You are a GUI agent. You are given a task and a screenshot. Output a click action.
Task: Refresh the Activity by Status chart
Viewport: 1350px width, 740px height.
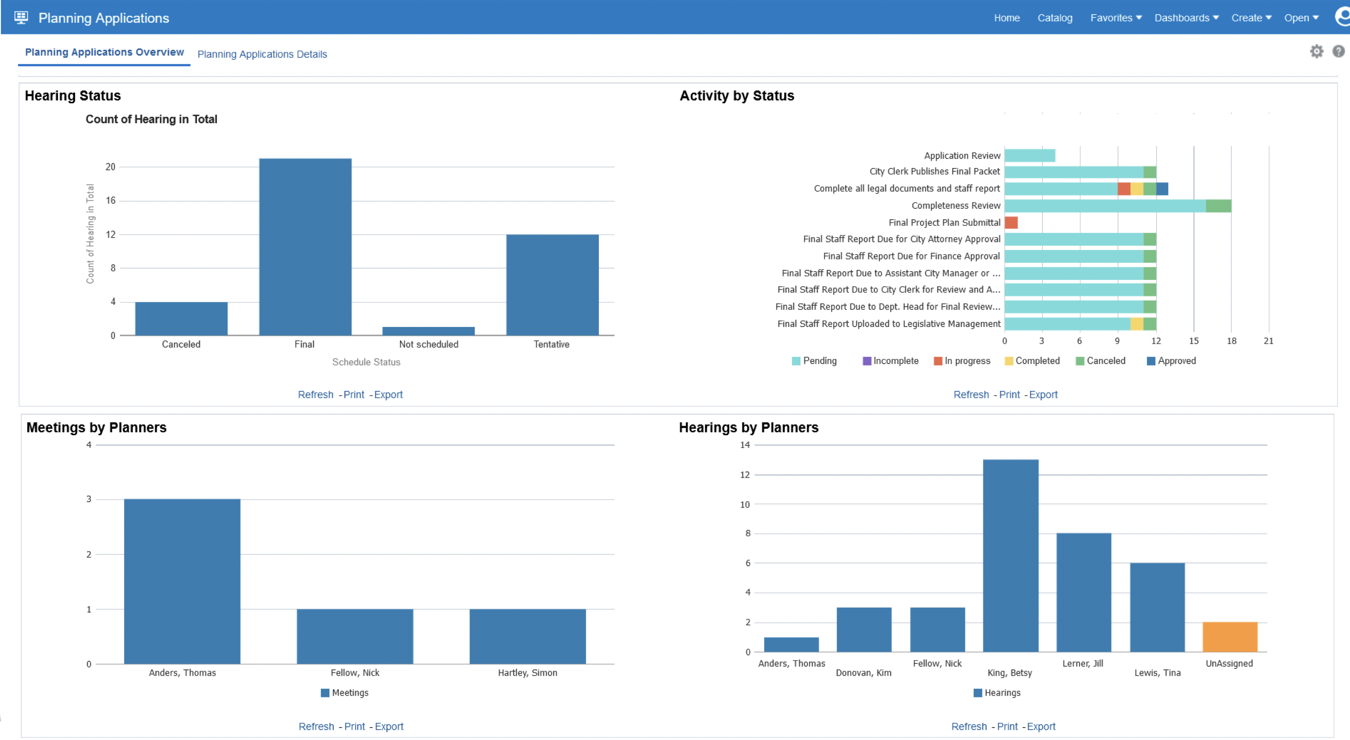pos(970,394)
